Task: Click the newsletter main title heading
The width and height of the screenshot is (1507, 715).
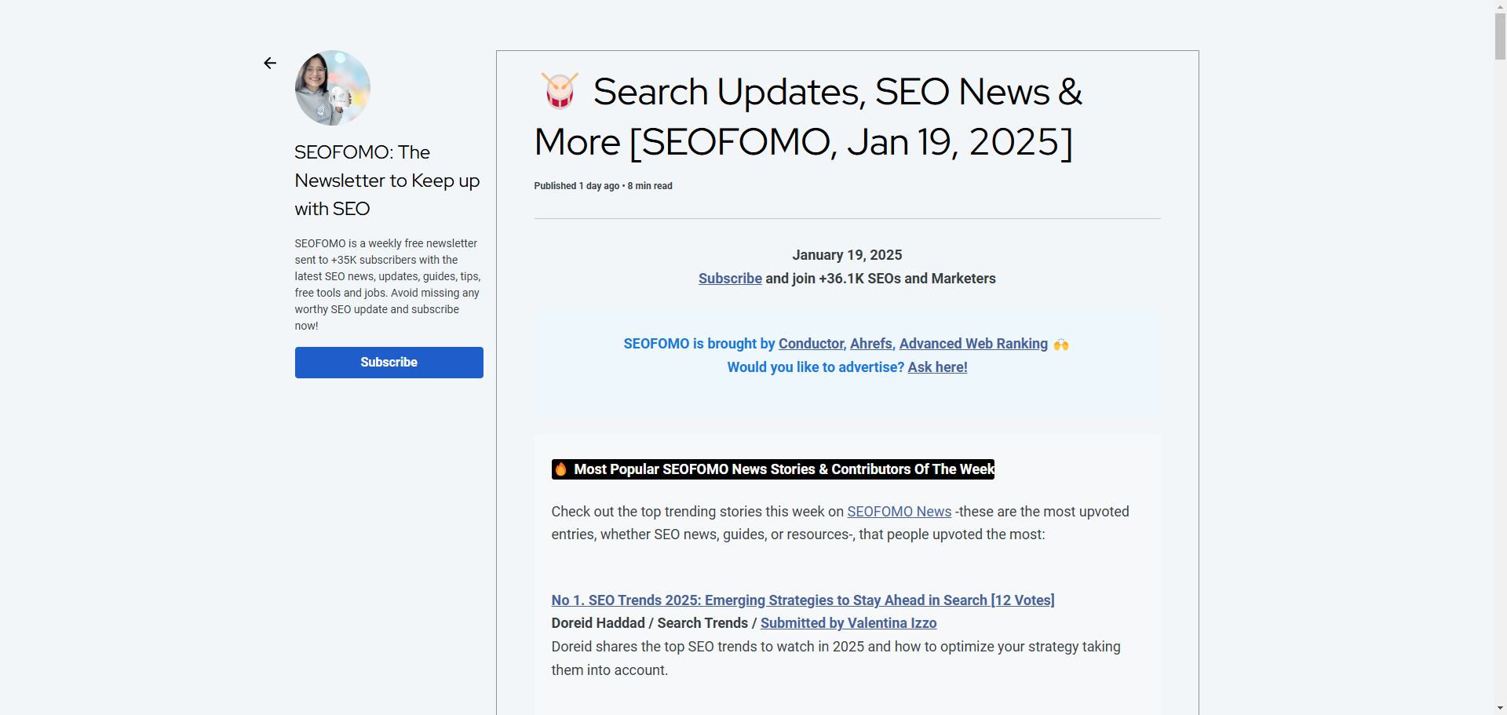Action: tap(808, 117)
